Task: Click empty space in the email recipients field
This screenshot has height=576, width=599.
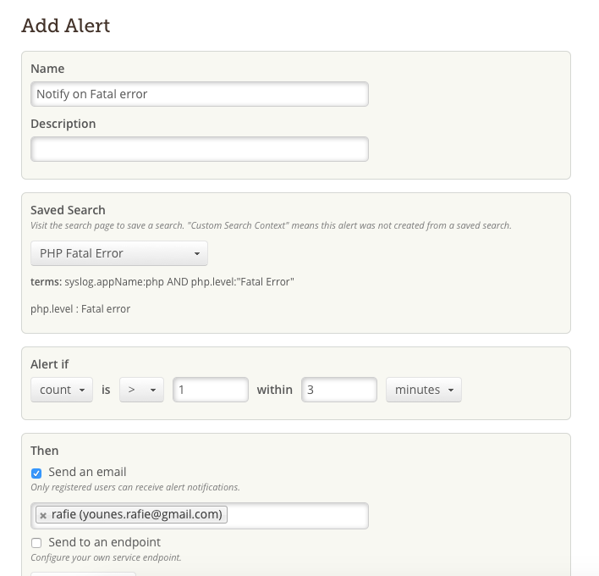Action: coord(296,515)
